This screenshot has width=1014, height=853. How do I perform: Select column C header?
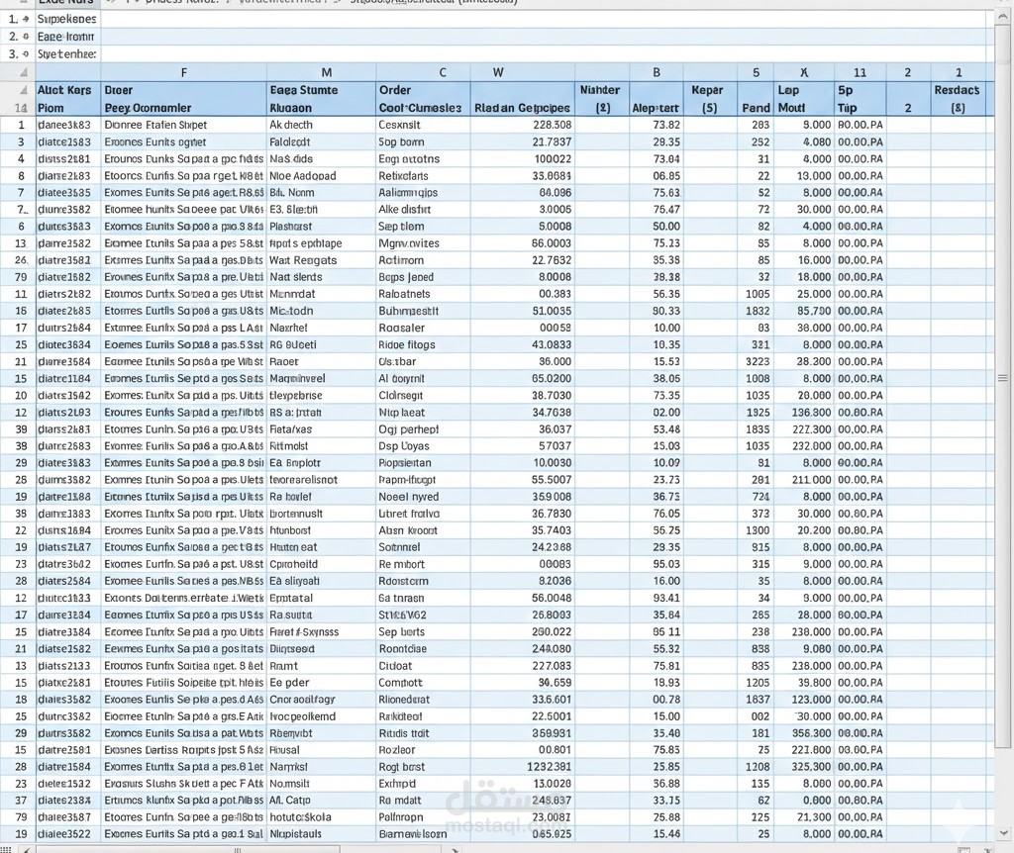click(x=443, y=72)
